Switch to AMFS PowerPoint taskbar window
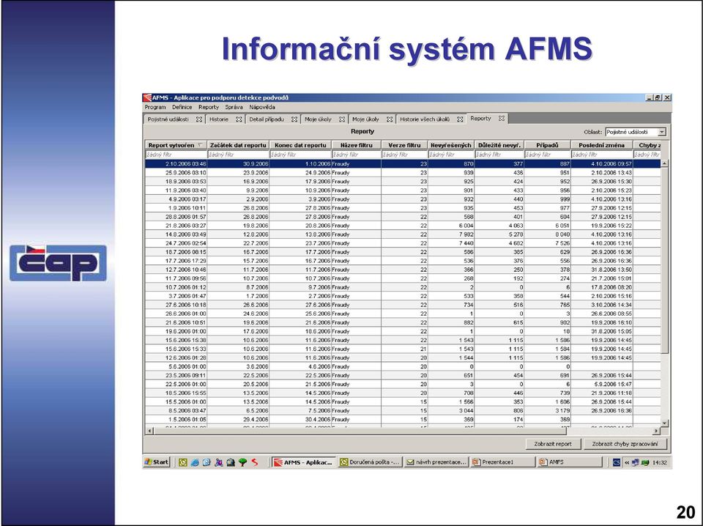Viewport: 703px width, 526px height. [x=570, y=462]
